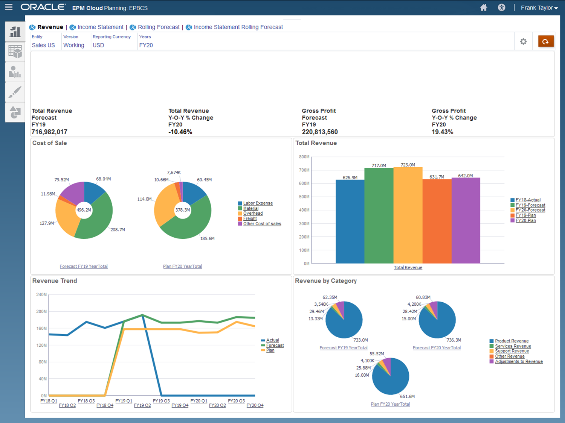Open Forecast FY20 YearTotal in Revenue by Category
This screenshot has width=565, height=423.
click(x=437, y=348)
